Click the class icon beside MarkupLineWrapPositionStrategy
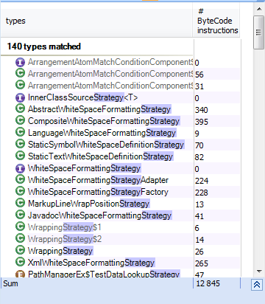Image resolution: width=265 pixels, height=304 pixels. click(x=20, y=203)
